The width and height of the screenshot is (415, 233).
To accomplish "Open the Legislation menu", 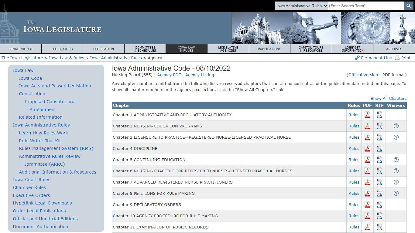I will tap(104, 49).
